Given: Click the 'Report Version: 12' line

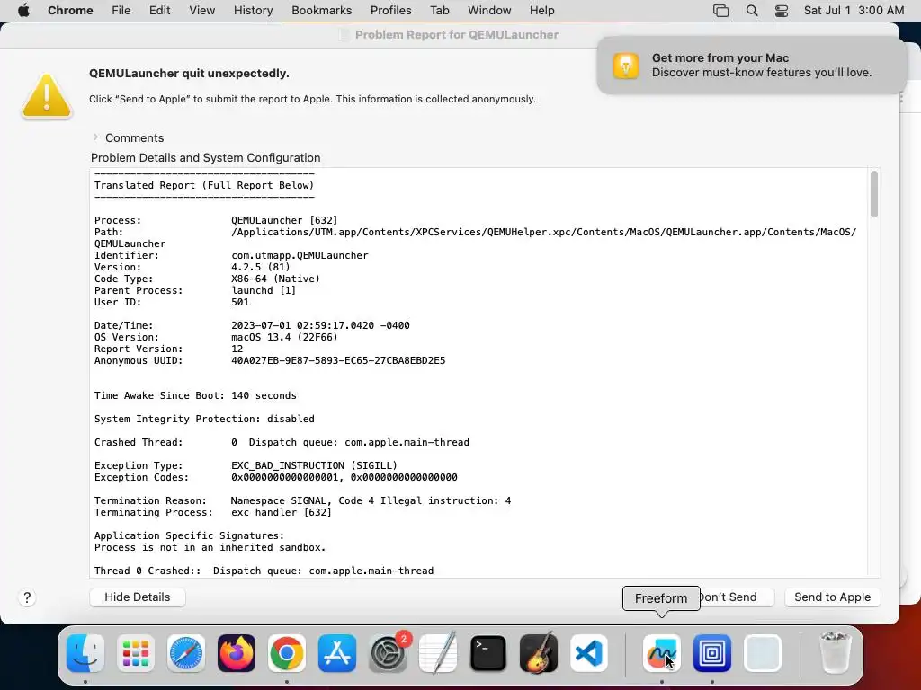Looking at the screenshot, I should point(168,349).
